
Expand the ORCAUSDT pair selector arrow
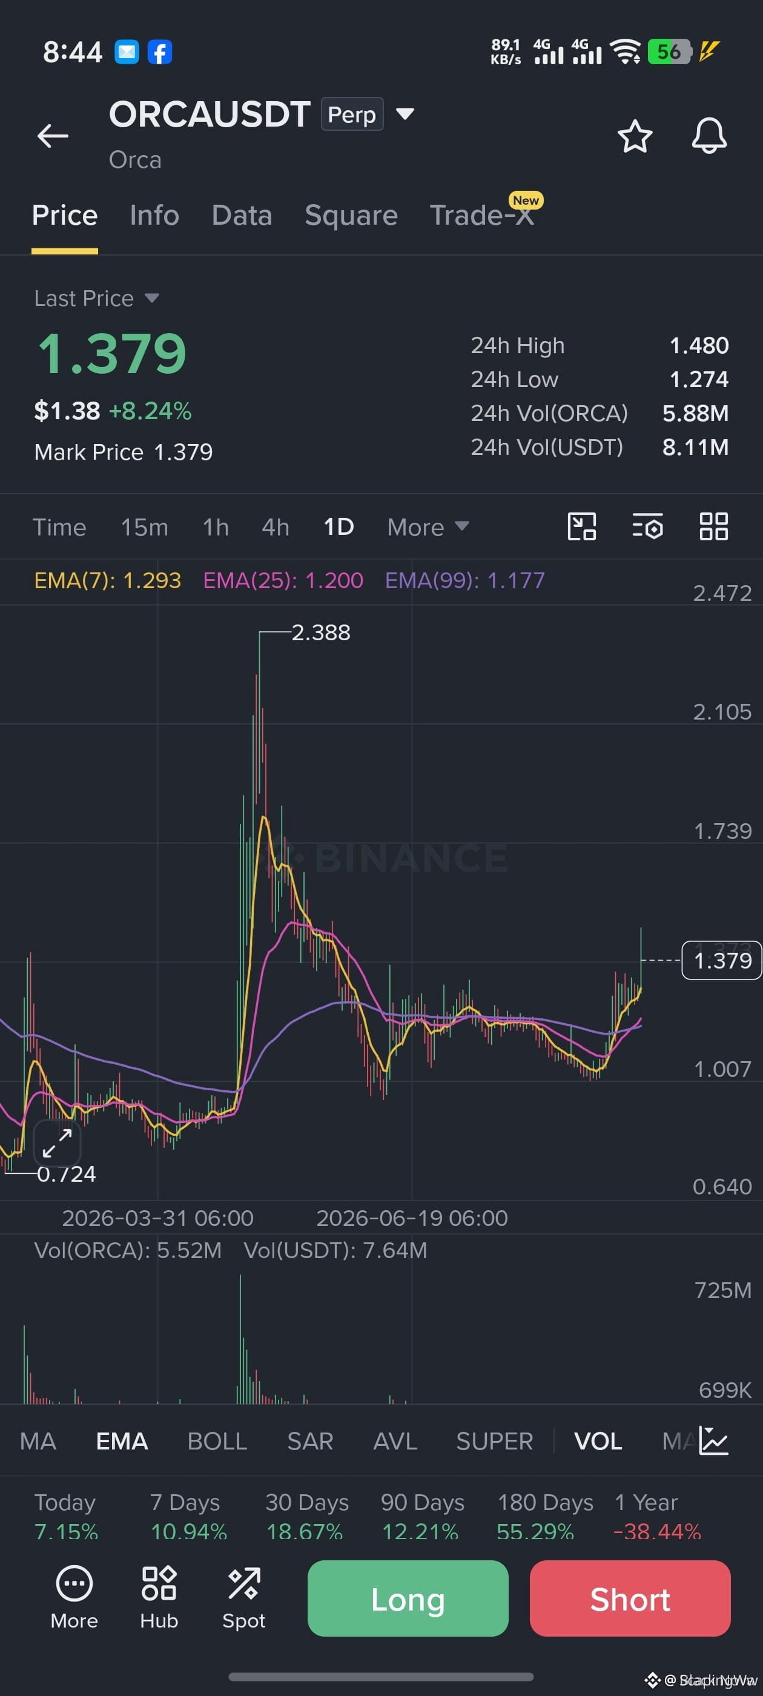click(405, 114)
